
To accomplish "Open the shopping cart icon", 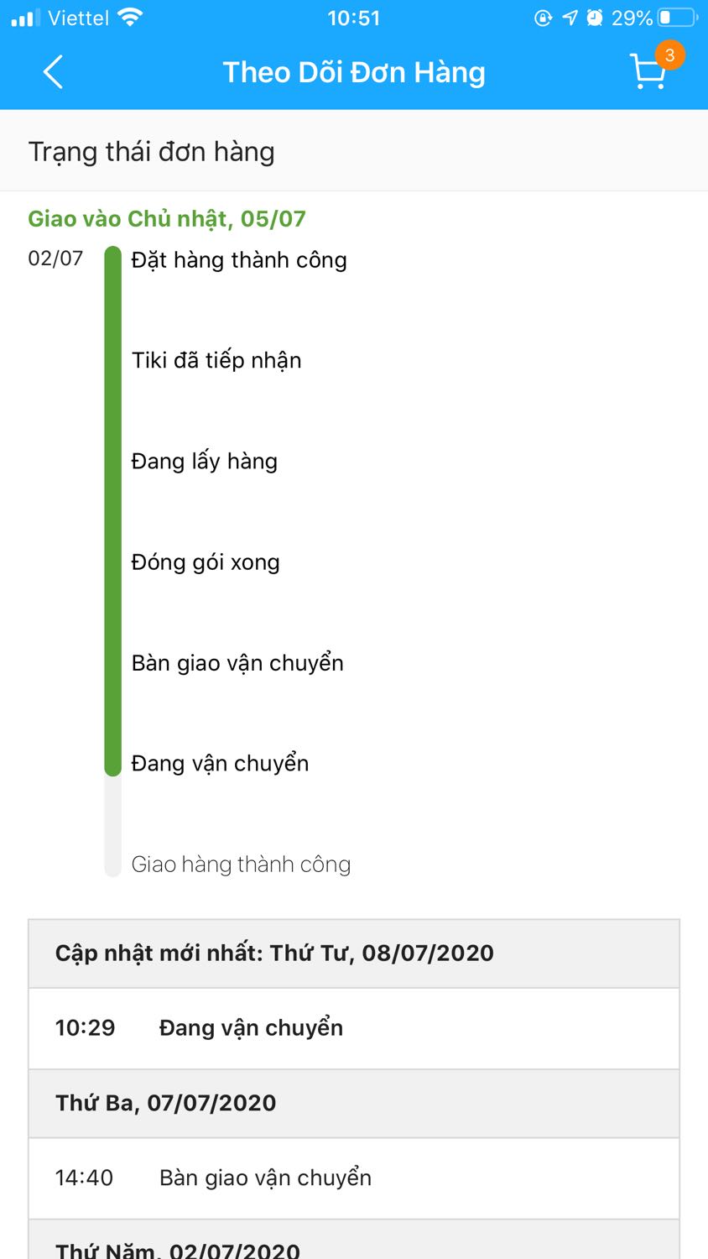I will (x=648, y=73).
